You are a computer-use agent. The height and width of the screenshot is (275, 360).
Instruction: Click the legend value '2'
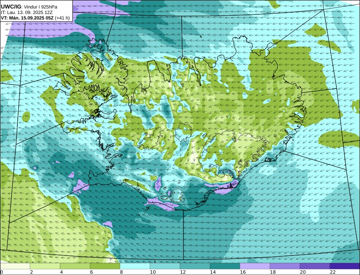click(x=31, y=272)
